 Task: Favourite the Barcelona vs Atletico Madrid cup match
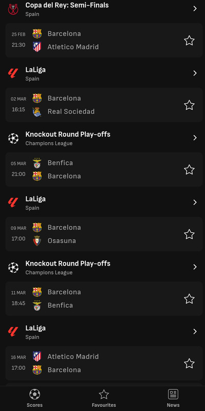click(x=189, y=41)
